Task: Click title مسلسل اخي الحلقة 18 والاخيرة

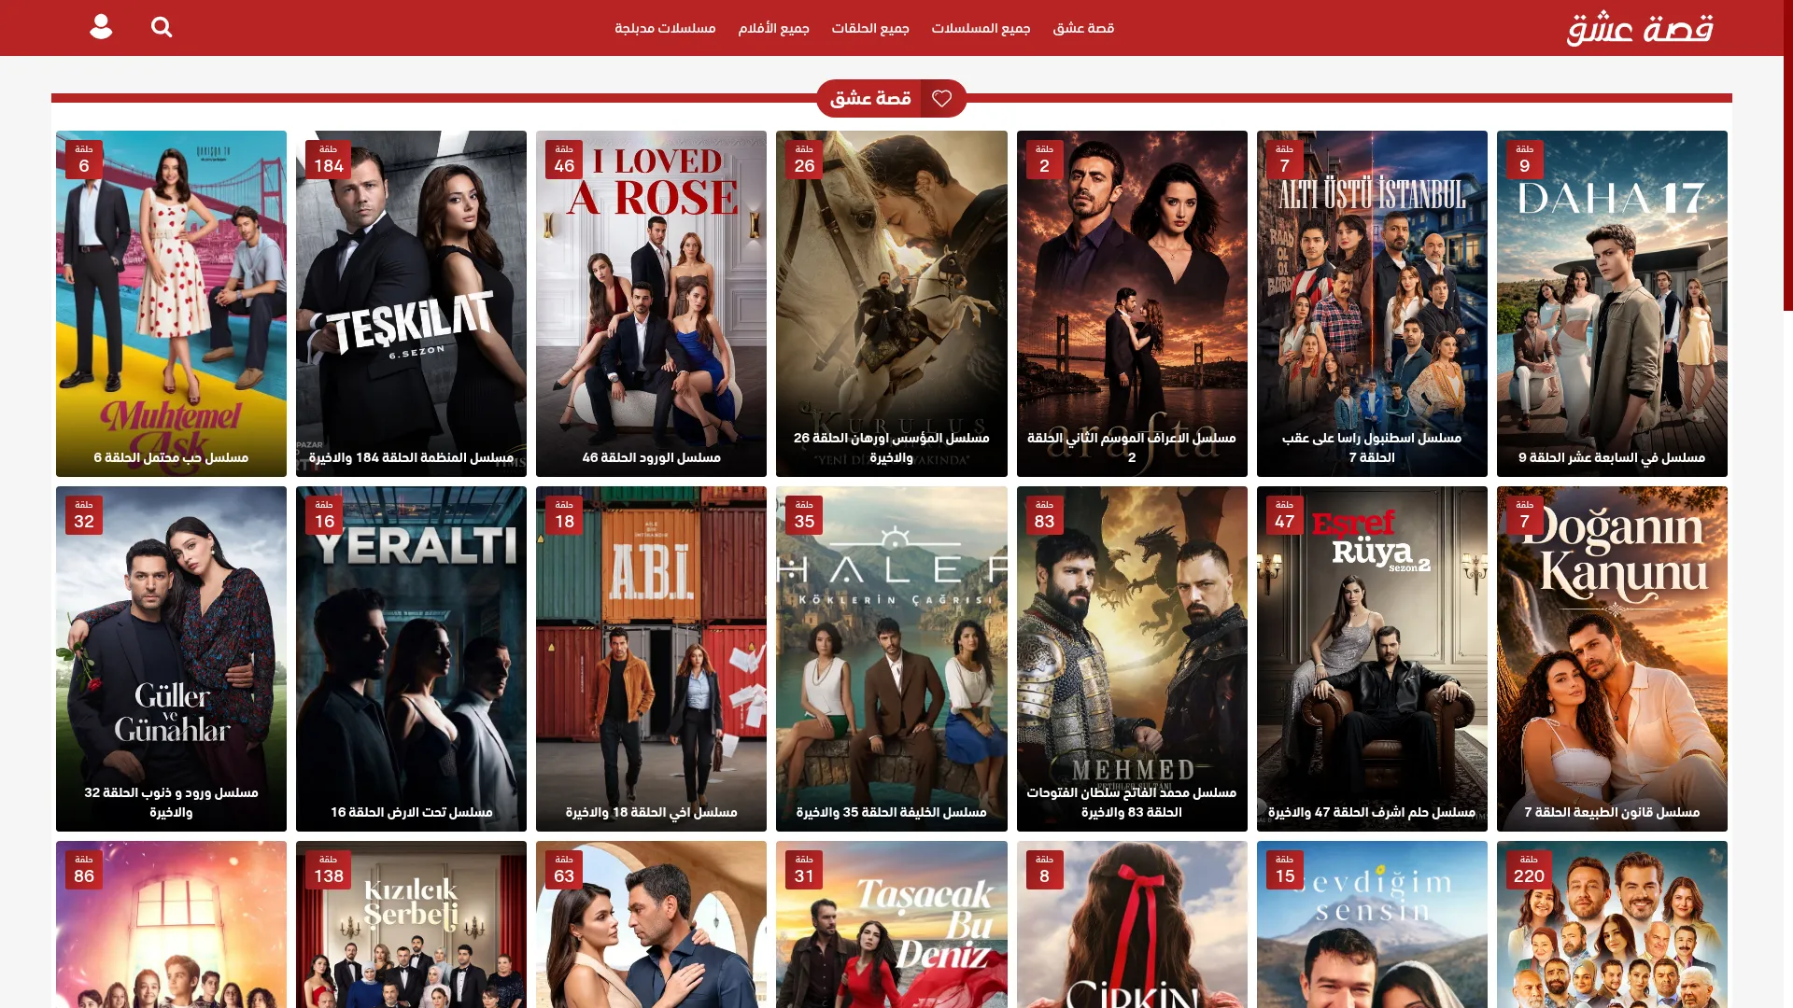Action: tap(651, 812)
